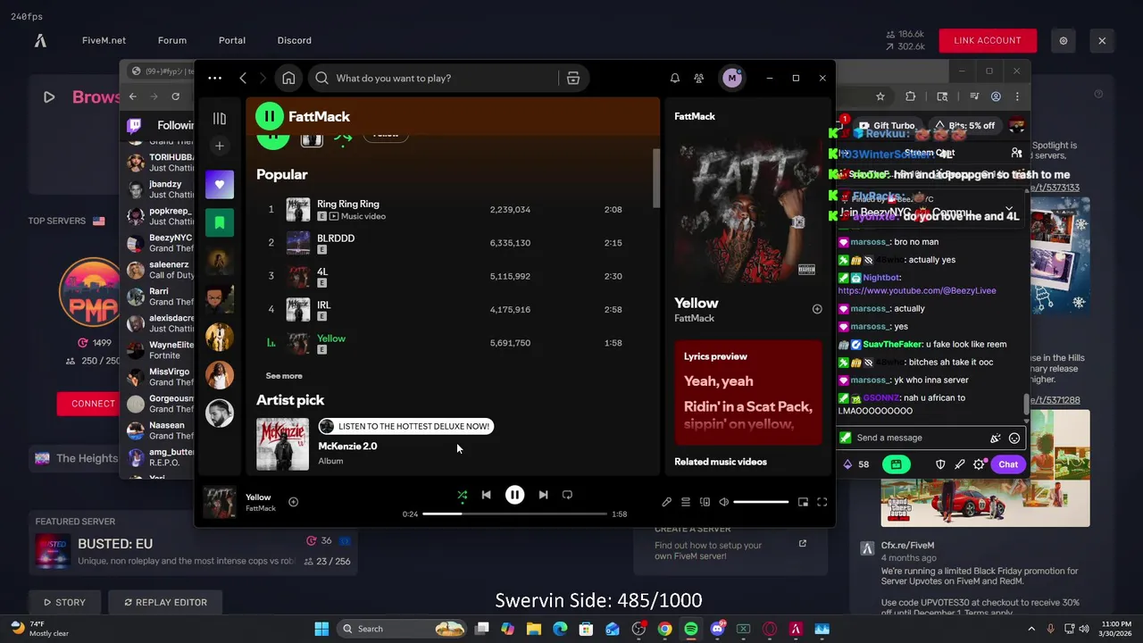This screenshot has width=1143, height=643.
Task: Open the play queue
Action: coord(686,502)
